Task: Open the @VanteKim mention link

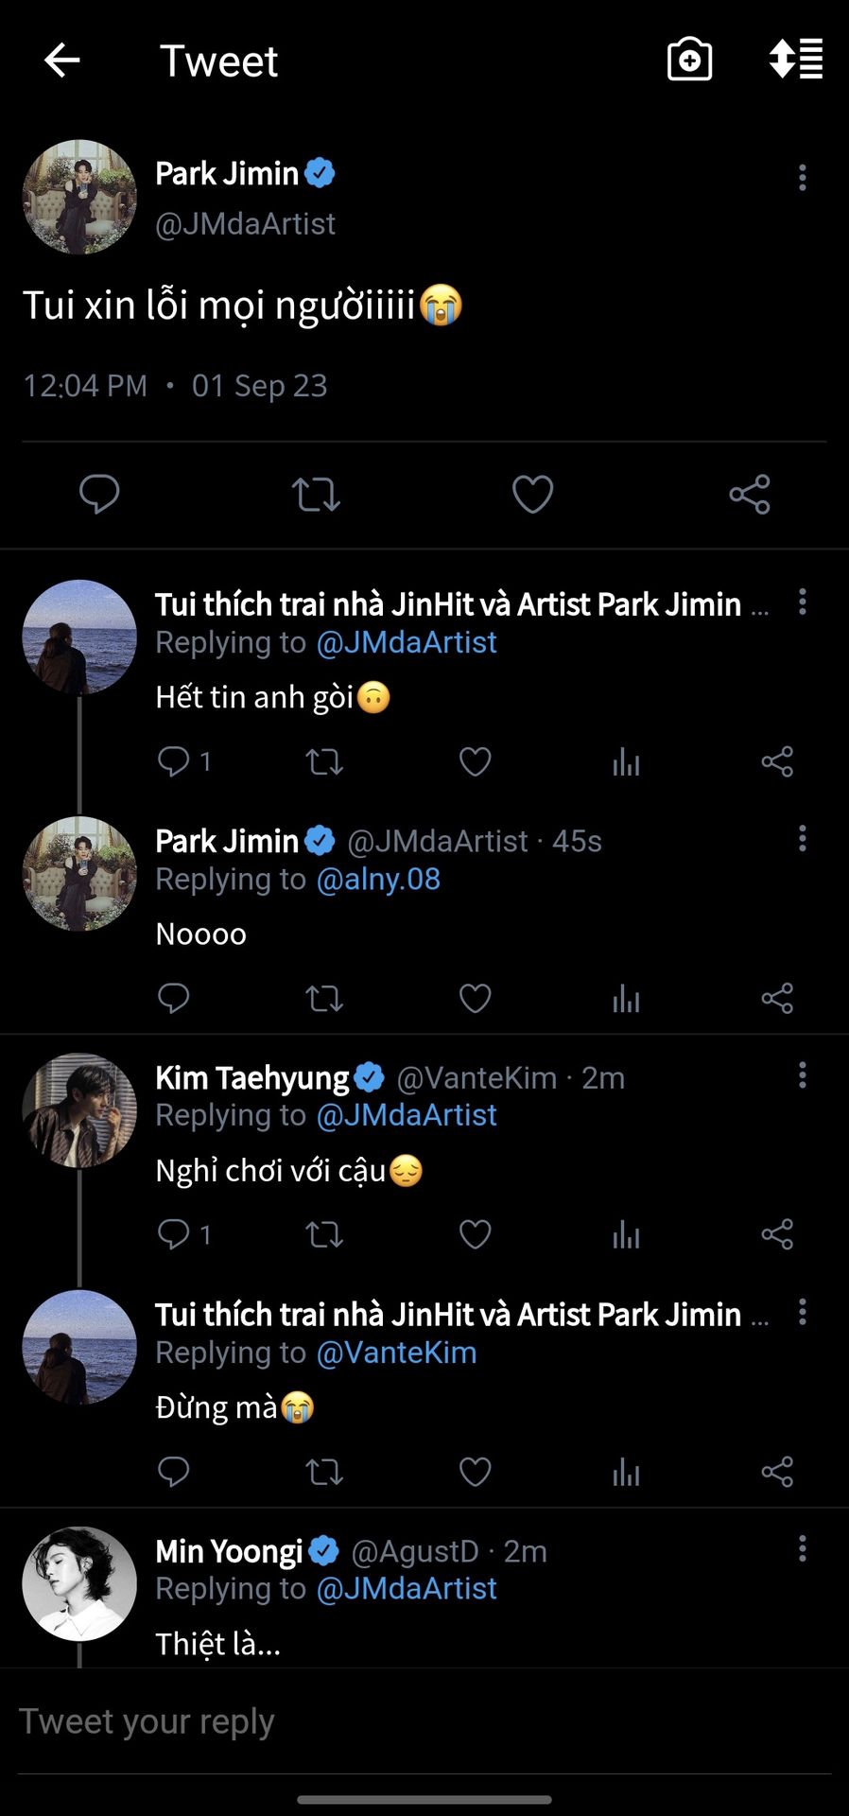Action: pos(396,1353)
